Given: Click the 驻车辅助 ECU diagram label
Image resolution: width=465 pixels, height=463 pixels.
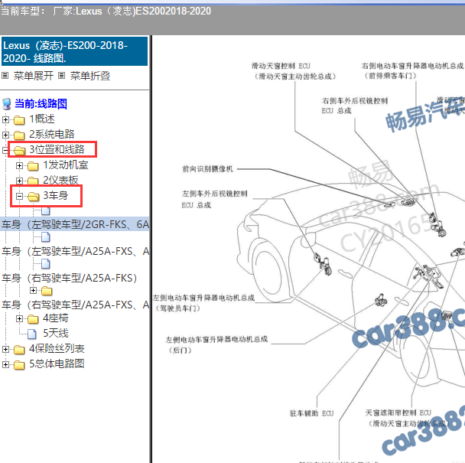Looking at the screenshot, I should pos(312,413).
